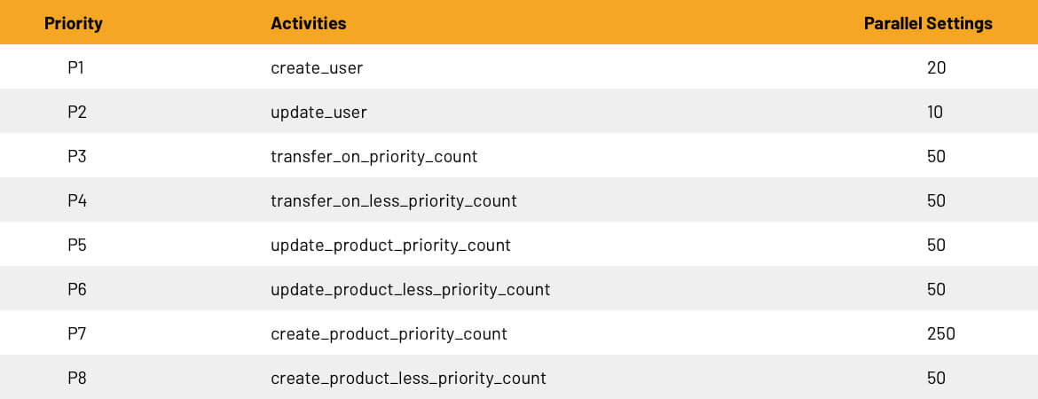The width and height of the screenshot is (1038, 399).
Task: Click update_product_less_priority_count text
Action: click(x=411, y=290)
